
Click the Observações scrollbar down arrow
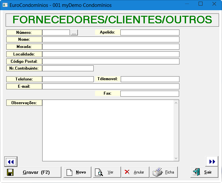176,158
